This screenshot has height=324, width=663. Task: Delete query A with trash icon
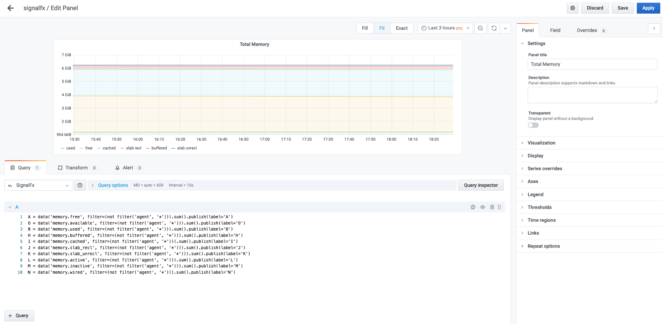click(492, 207)
